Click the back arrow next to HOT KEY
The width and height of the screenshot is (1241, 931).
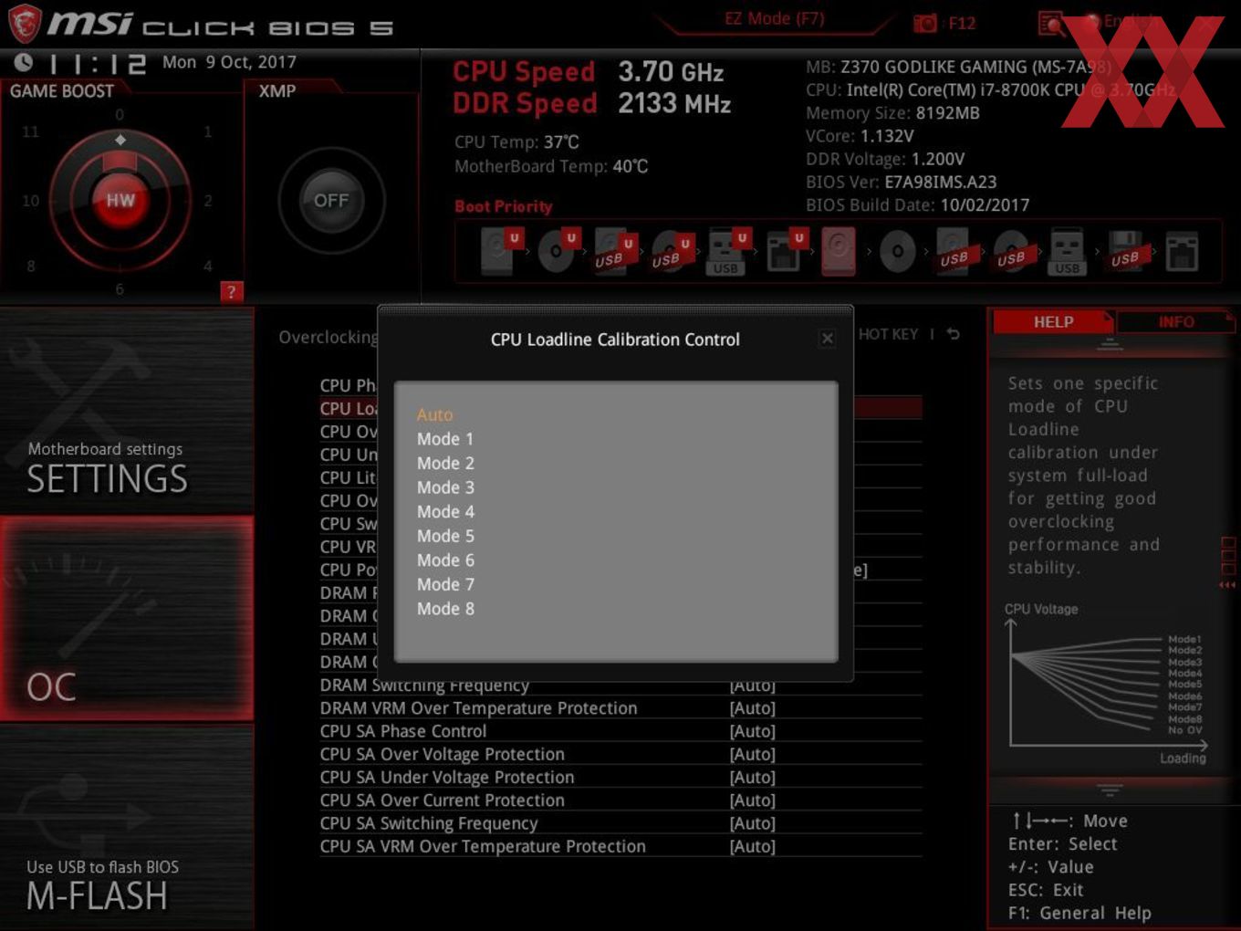point(954,334)
